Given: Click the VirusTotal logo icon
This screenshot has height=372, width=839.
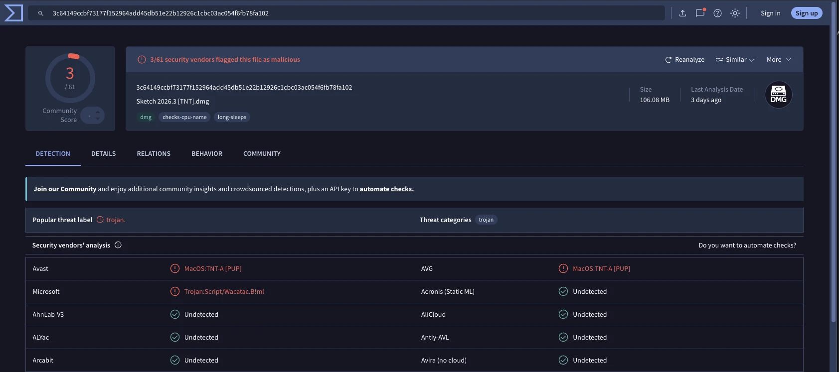Looking at the screenshot, I should point(13,13).
